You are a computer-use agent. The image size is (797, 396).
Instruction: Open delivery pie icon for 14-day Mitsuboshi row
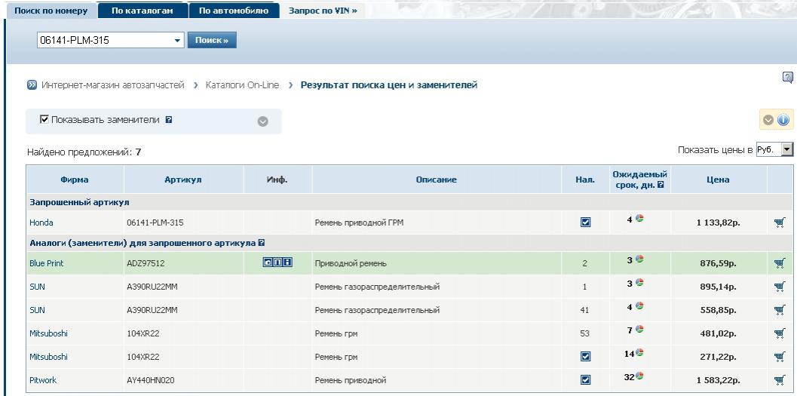pyautogui.click(x=639, y=352)
